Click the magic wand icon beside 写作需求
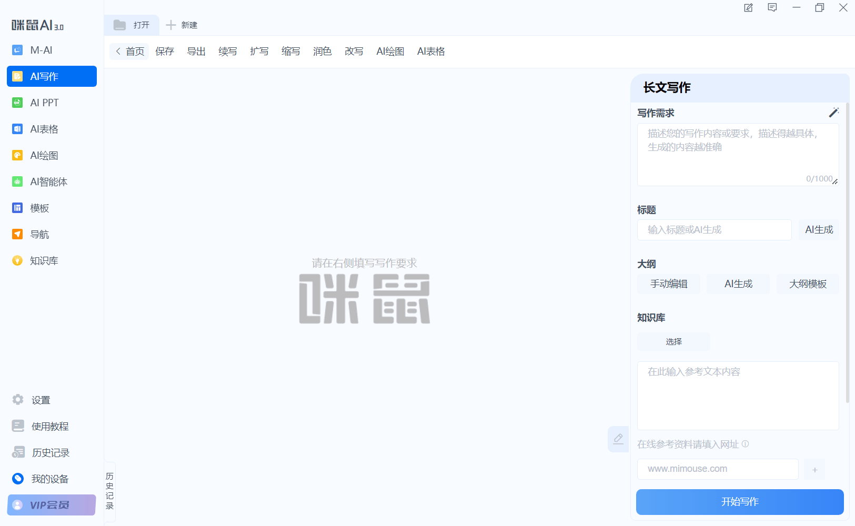Viewport: 855px width, 526px height. pos(833,113)
